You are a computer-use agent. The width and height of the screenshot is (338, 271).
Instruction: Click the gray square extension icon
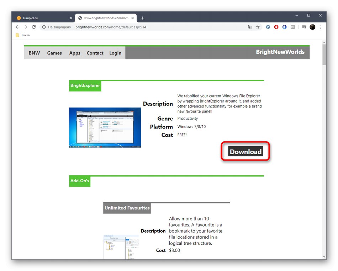[293, 27]
